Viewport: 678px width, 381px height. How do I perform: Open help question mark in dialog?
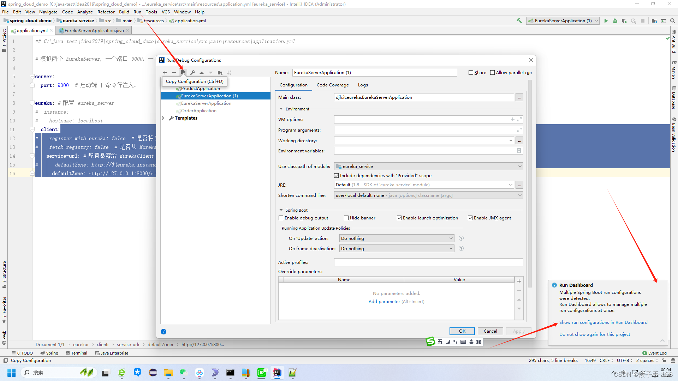[163, 332]
